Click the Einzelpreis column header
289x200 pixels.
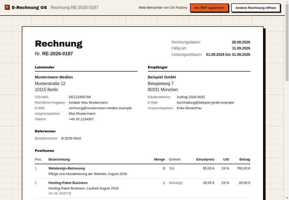pyautogui.click(x=205, y=159)
